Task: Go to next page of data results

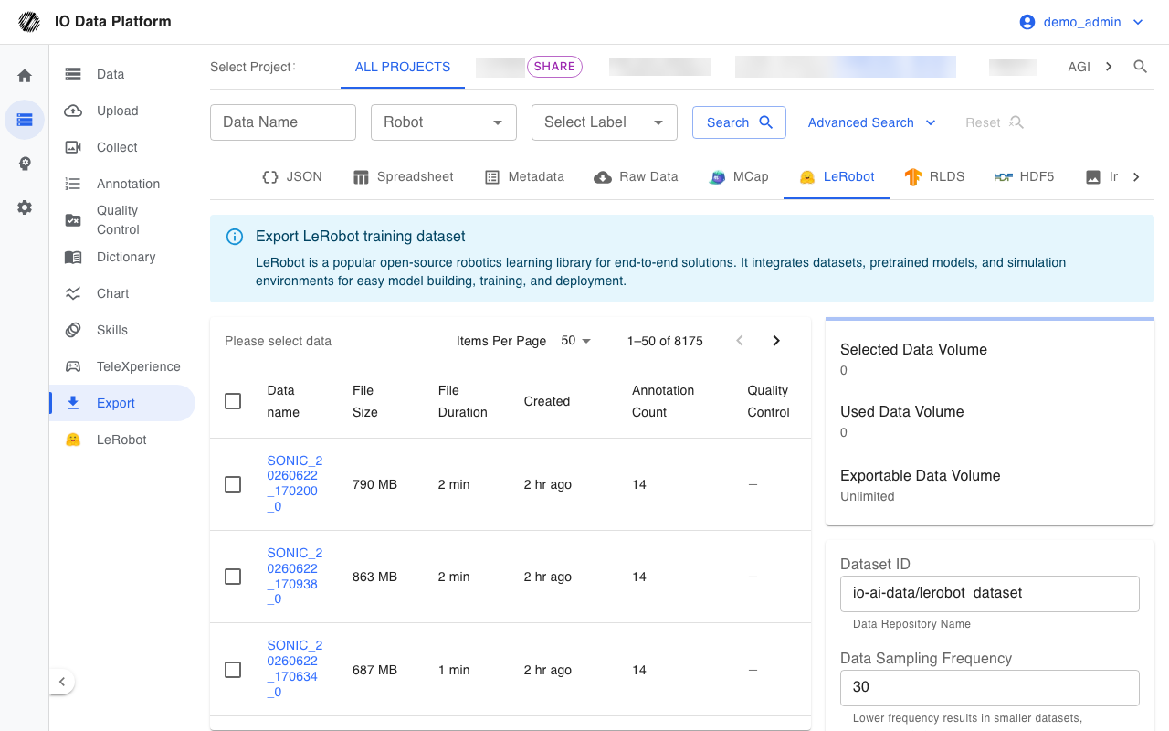Action: (x=776, y=341)
